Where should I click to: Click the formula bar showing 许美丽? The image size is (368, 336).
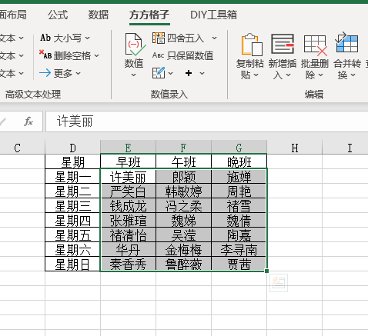click(x=206, y=121)
